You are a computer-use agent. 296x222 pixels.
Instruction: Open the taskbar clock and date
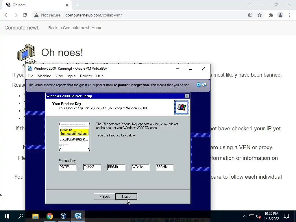[271, 216]
